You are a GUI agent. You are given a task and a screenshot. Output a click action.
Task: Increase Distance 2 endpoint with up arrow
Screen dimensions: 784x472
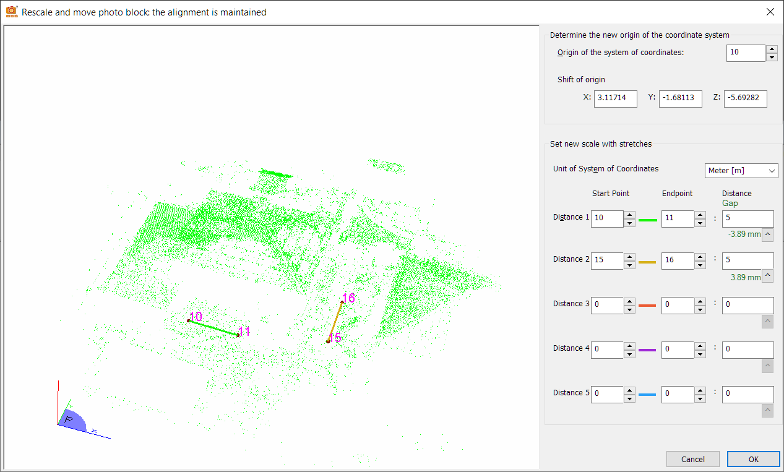pos(700,257)
